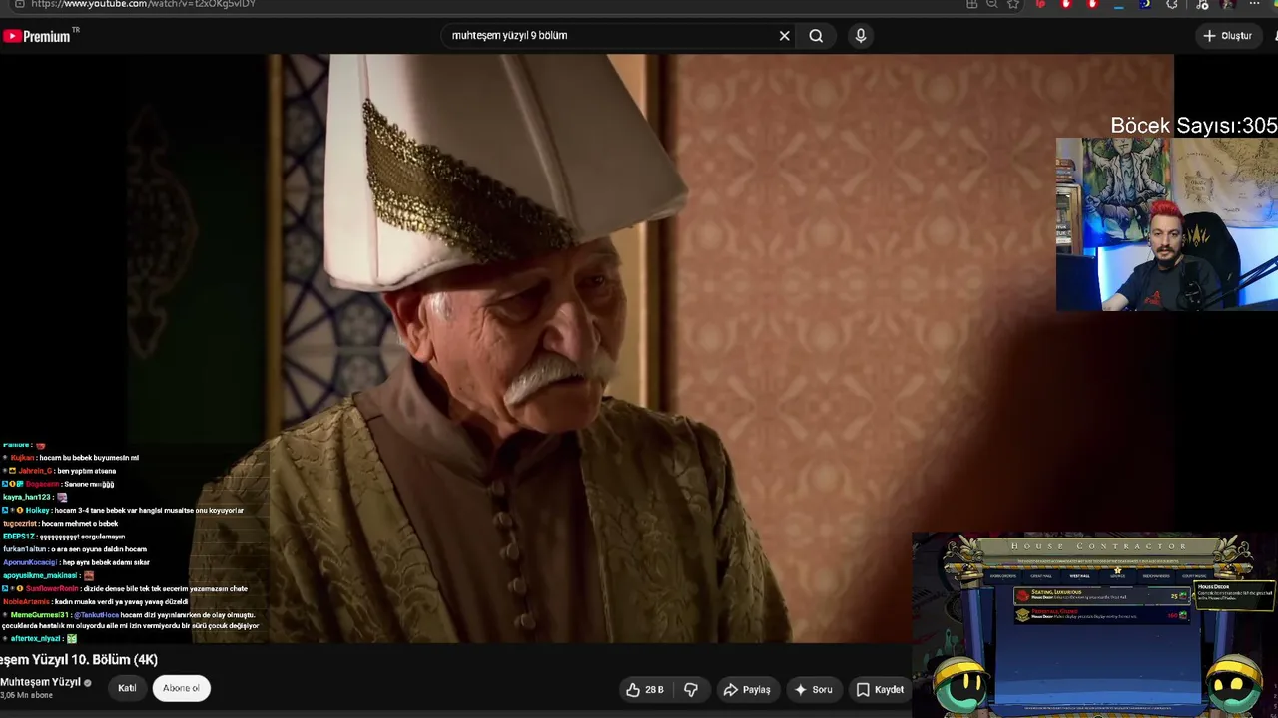
Task: Open the Muhteşem Yüzyıl channel name
Action: [x=40, y=682]
